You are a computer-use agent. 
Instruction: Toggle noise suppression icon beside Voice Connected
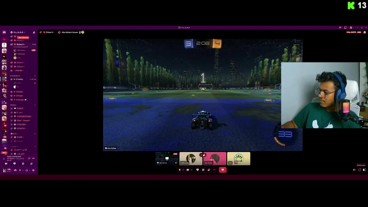[29, 158]
